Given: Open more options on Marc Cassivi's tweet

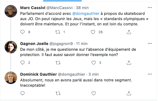Looking at the screenshot, I should (150, 8).
